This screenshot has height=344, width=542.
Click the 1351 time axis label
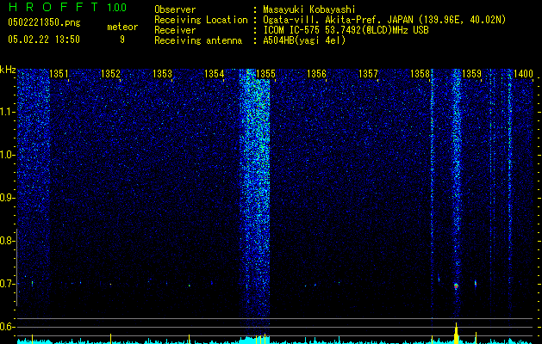pyautogui.click(x=59, y=74)
